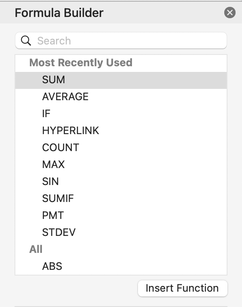The height and width of the screenshot is (307, 242).
Task: Choose the IF function
Action: coord(46,114)
